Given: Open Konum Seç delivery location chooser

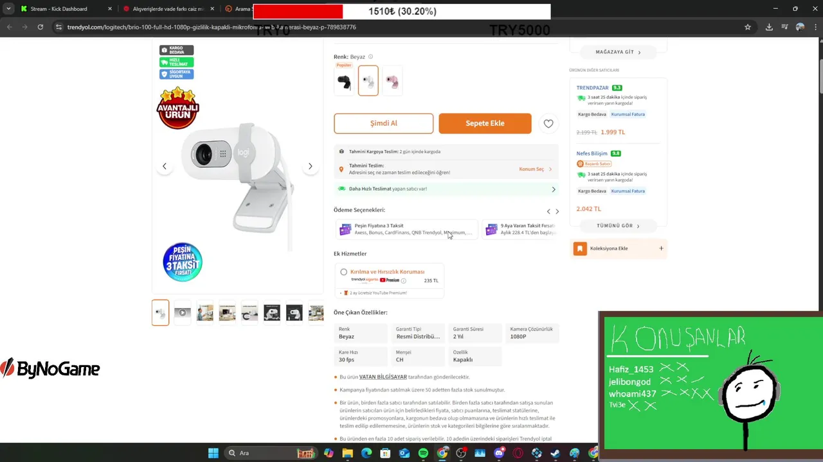Looking at the screenshot, I should [x=536, y=169].
